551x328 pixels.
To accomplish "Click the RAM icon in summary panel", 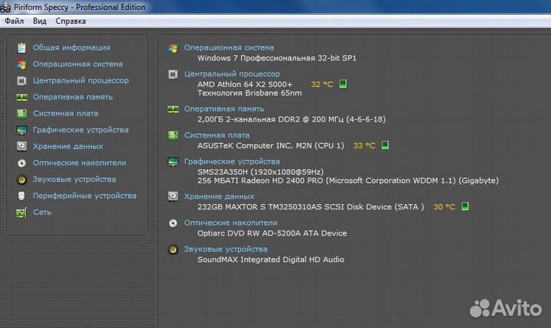I will pyautogui.click(x=173, y=109).
